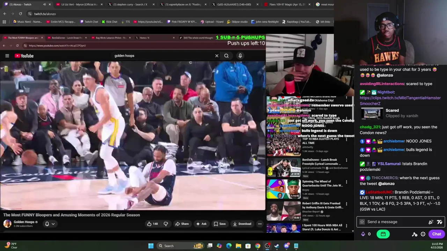
Task: Open the 'Scared' clip preview thumbnail
Action: pos(372,113)
